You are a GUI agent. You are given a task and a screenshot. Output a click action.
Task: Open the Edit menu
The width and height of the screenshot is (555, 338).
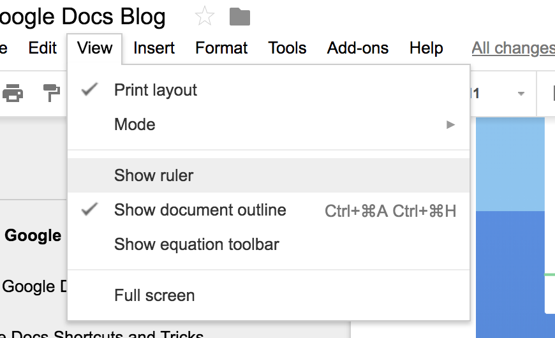[x=43, y=48]
